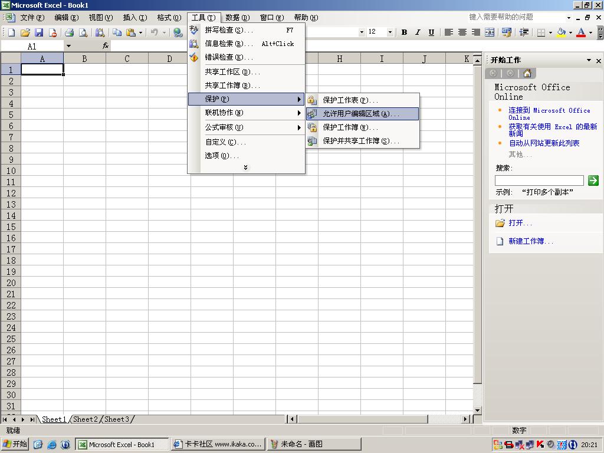Toggle Bold formatting button
This screenshot has height=453, width=604.
(x=404, y=32)
